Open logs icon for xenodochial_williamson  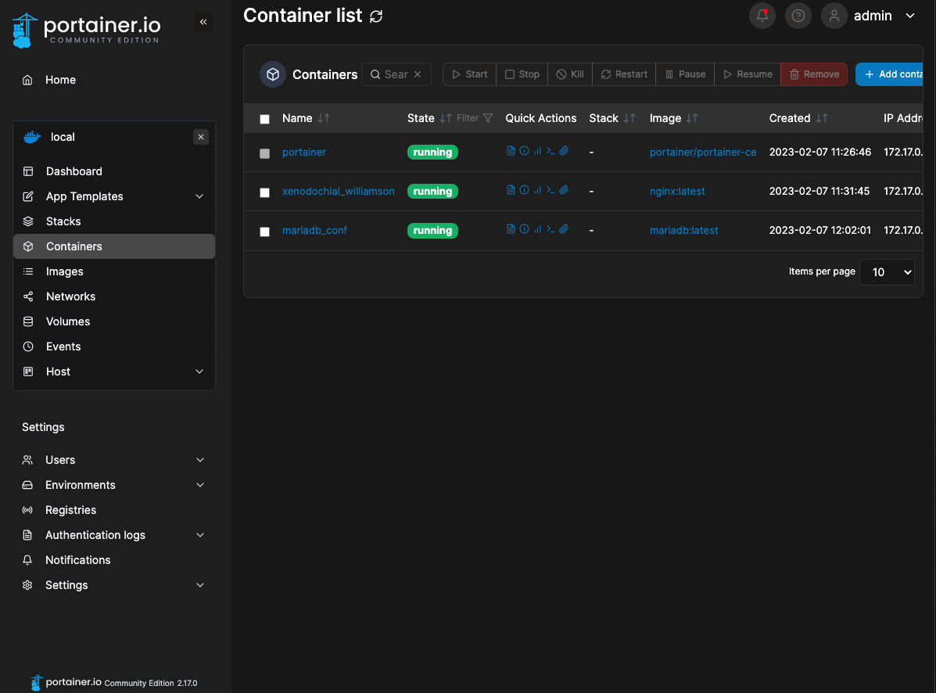511,190
